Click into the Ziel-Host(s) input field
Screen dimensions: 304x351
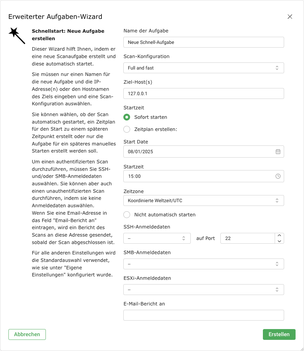(204, 93)
